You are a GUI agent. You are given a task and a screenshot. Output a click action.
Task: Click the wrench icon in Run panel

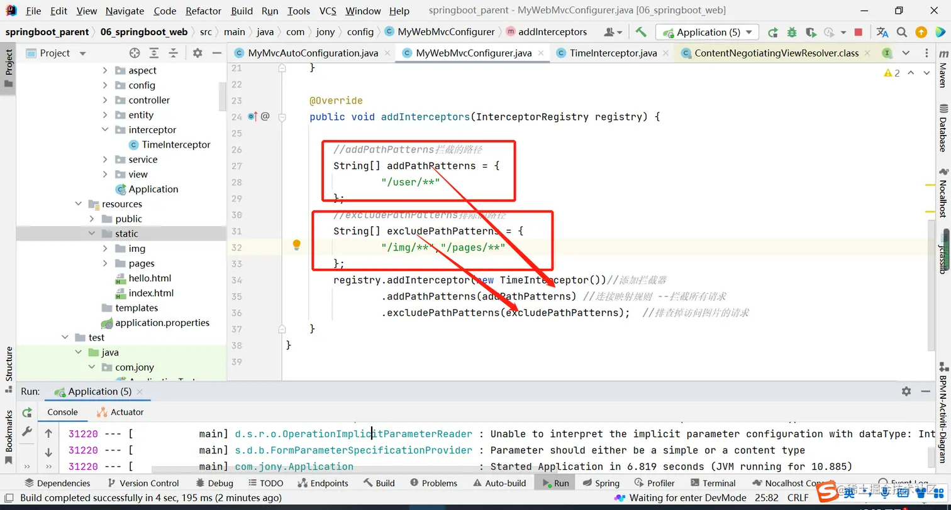pos(27,432)
